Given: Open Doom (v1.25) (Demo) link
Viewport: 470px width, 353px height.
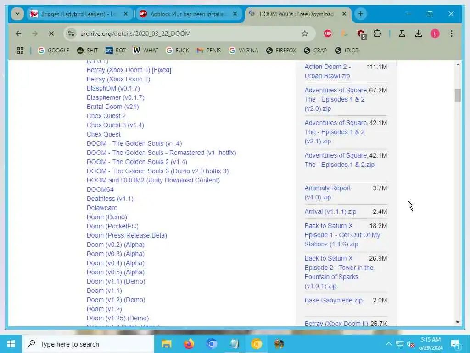Looking at the screenshot, I should pos(118,318).
